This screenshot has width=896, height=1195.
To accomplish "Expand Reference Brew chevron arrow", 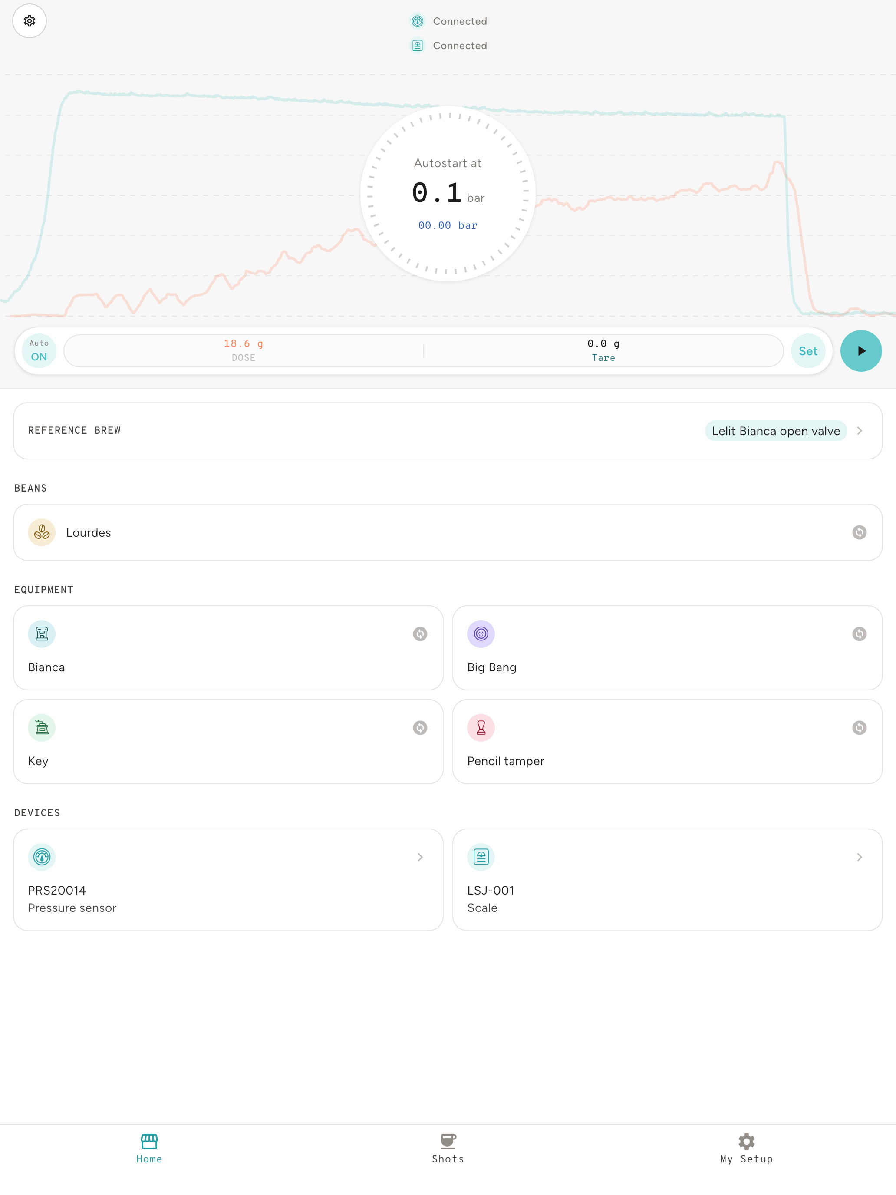I will pos(859,431).
